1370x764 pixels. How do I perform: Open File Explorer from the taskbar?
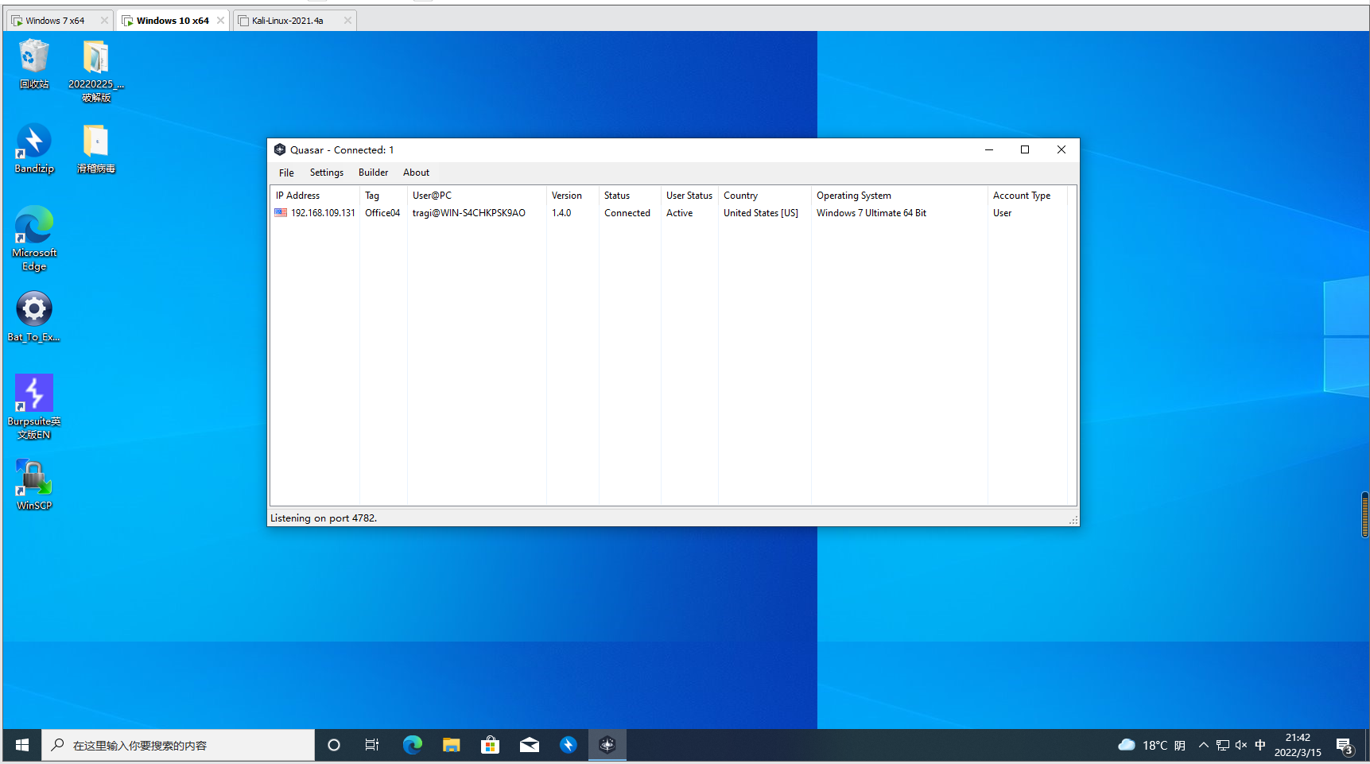click(x=452, y=745)
